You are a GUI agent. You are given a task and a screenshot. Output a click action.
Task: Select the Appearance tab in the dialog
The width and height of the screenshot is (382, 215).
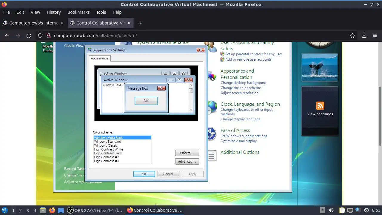point(99,58)
